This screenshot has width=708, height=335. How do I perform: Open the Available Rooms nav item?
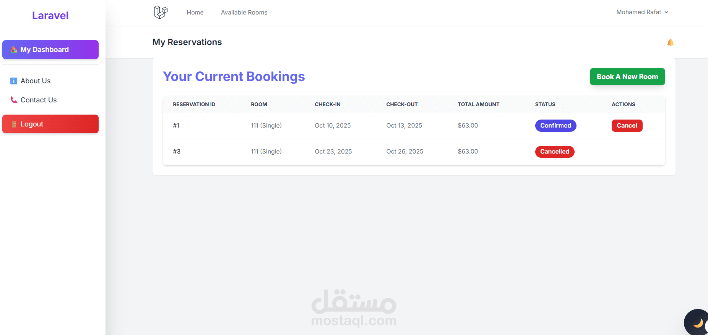point(244,13)
